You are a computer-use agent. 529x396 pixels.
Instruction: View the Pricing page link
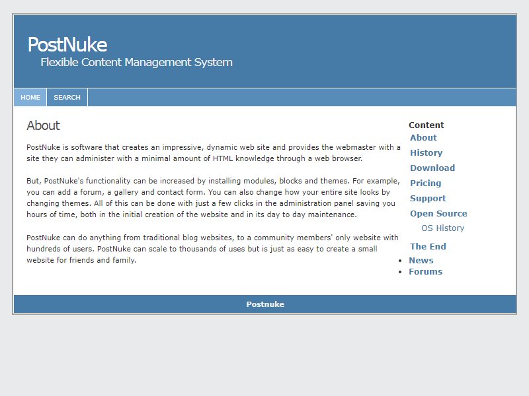(426, 183)
